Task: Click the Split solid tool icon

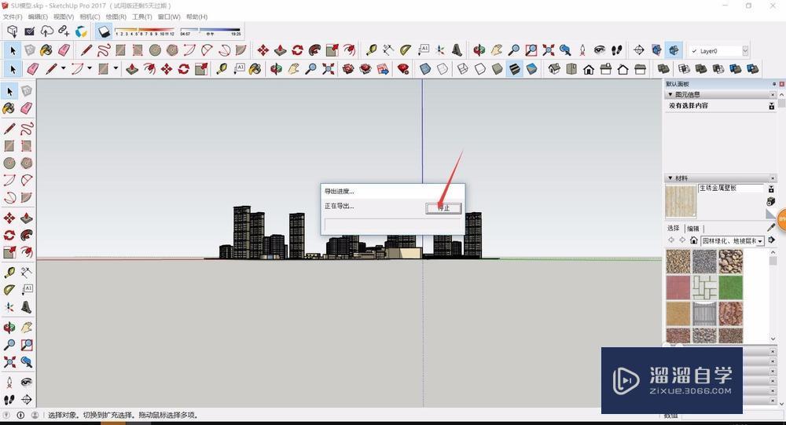Action: [x=752, y=68]
